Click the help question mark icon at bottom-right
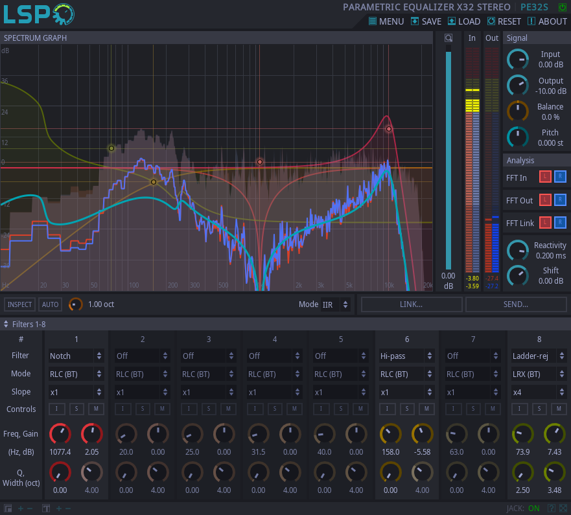This screenshot has height=515, width=571. tap(552, 509)
